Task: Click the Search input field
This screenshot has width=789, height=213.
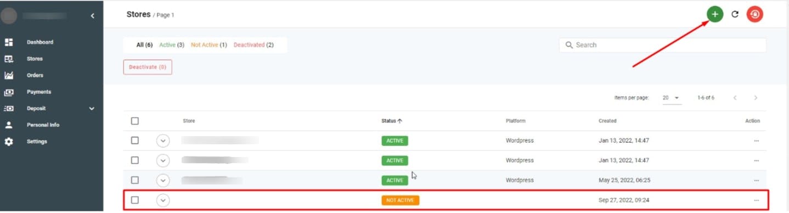Action: tap(663, 45)
